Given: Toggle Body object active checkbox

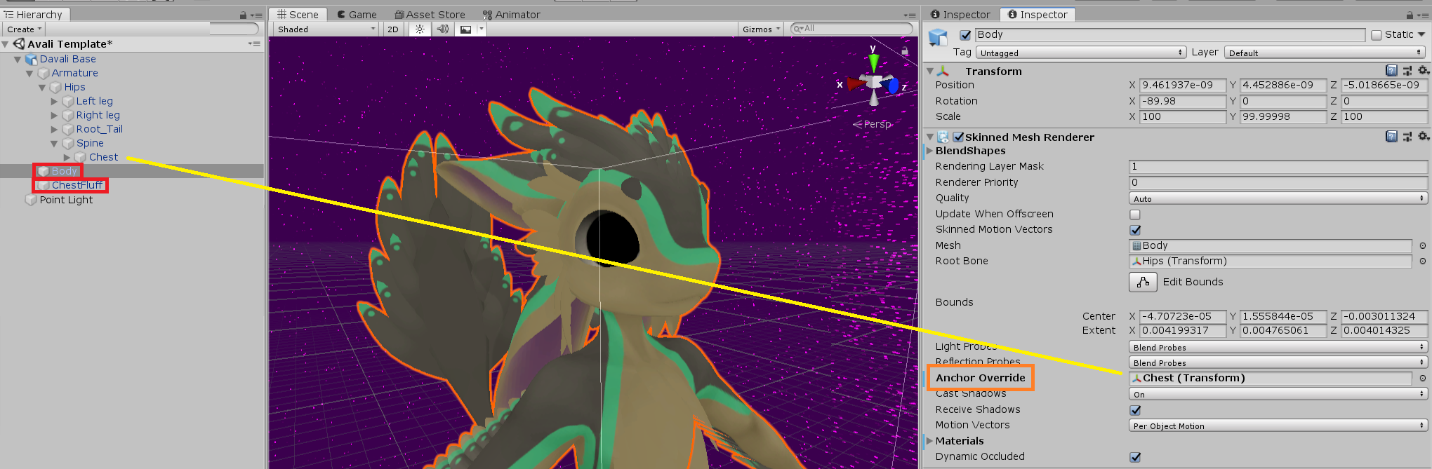Looking at the screenshot, I should tap(965, 35).
